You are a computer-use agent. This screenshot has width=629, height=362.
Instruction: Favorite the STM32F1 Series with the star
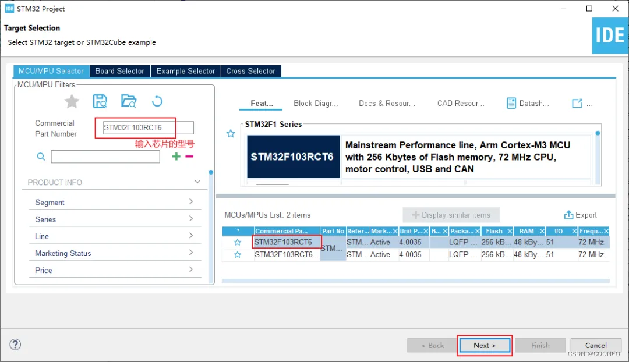coord(231,133)
